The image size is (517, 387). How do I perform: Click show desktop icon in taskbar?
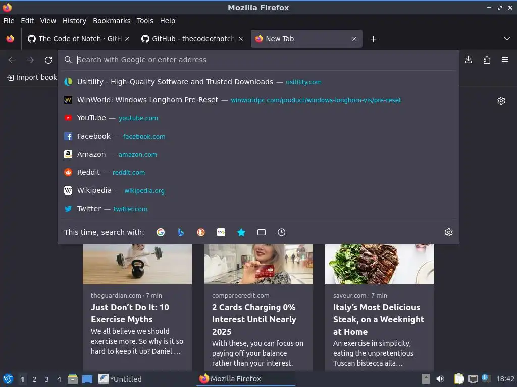(x=87, y=379)
